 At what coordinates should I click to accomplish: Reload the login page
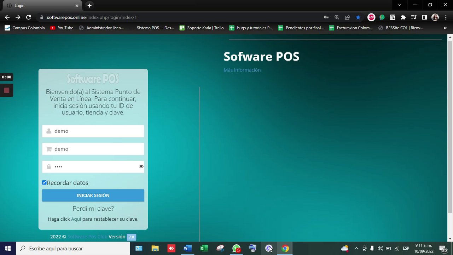point(29,17)
